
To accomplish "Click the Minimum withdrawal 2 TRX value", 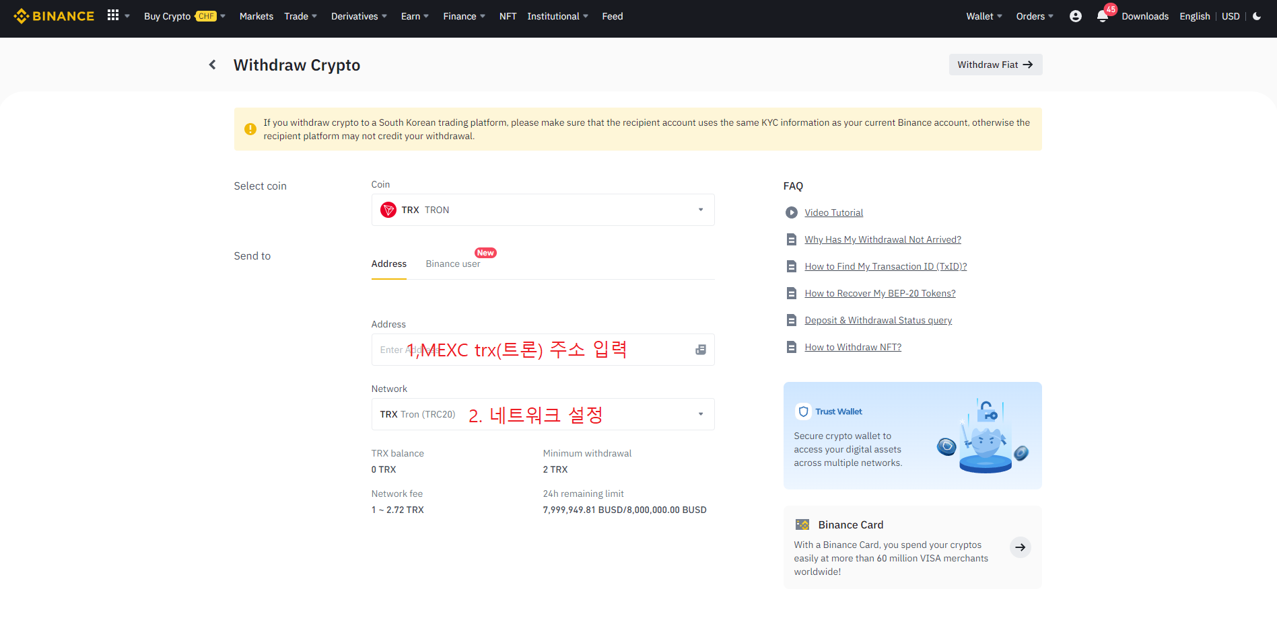I will [555, 469].
